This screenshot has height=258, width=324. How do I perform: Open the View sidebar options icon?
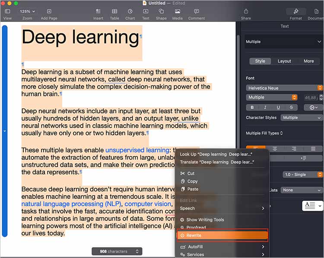coord(7,11)
